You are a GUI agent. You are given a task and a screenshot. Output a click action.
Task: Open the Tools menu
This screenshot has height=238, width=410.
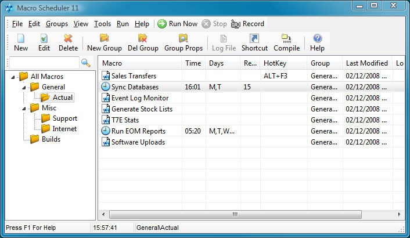tap(102, 24)
